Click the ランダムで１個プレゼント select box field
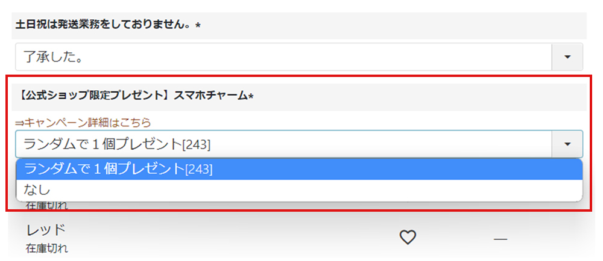This screenshot has height=261, width=603. point(283,144)
